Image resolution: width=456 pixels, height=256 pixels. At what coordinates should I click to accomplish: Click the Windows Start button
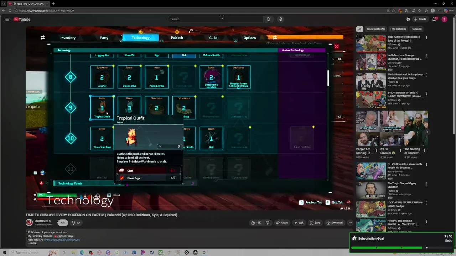coord(4,252)
